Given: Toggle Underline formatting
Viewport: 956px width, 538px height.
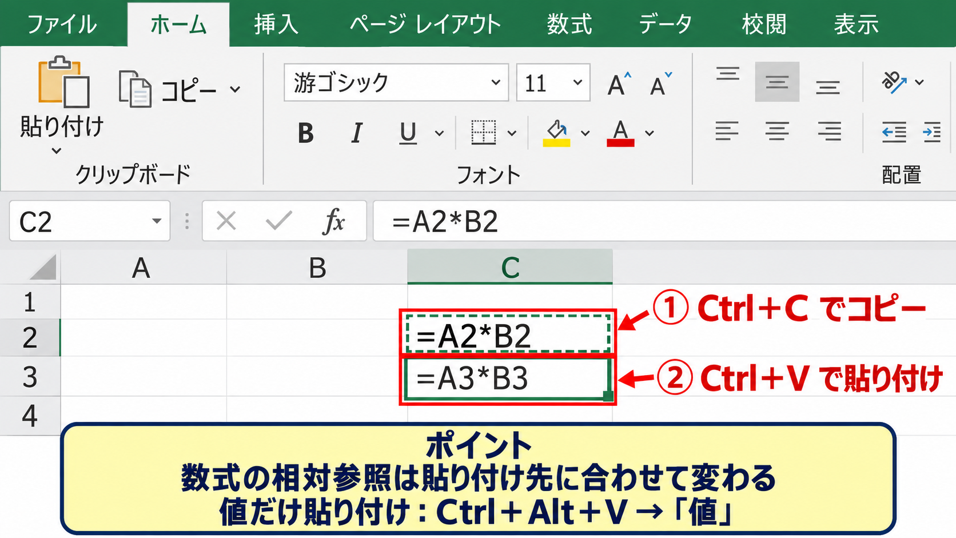Looking at the screenshot, I should coord(408,133).
